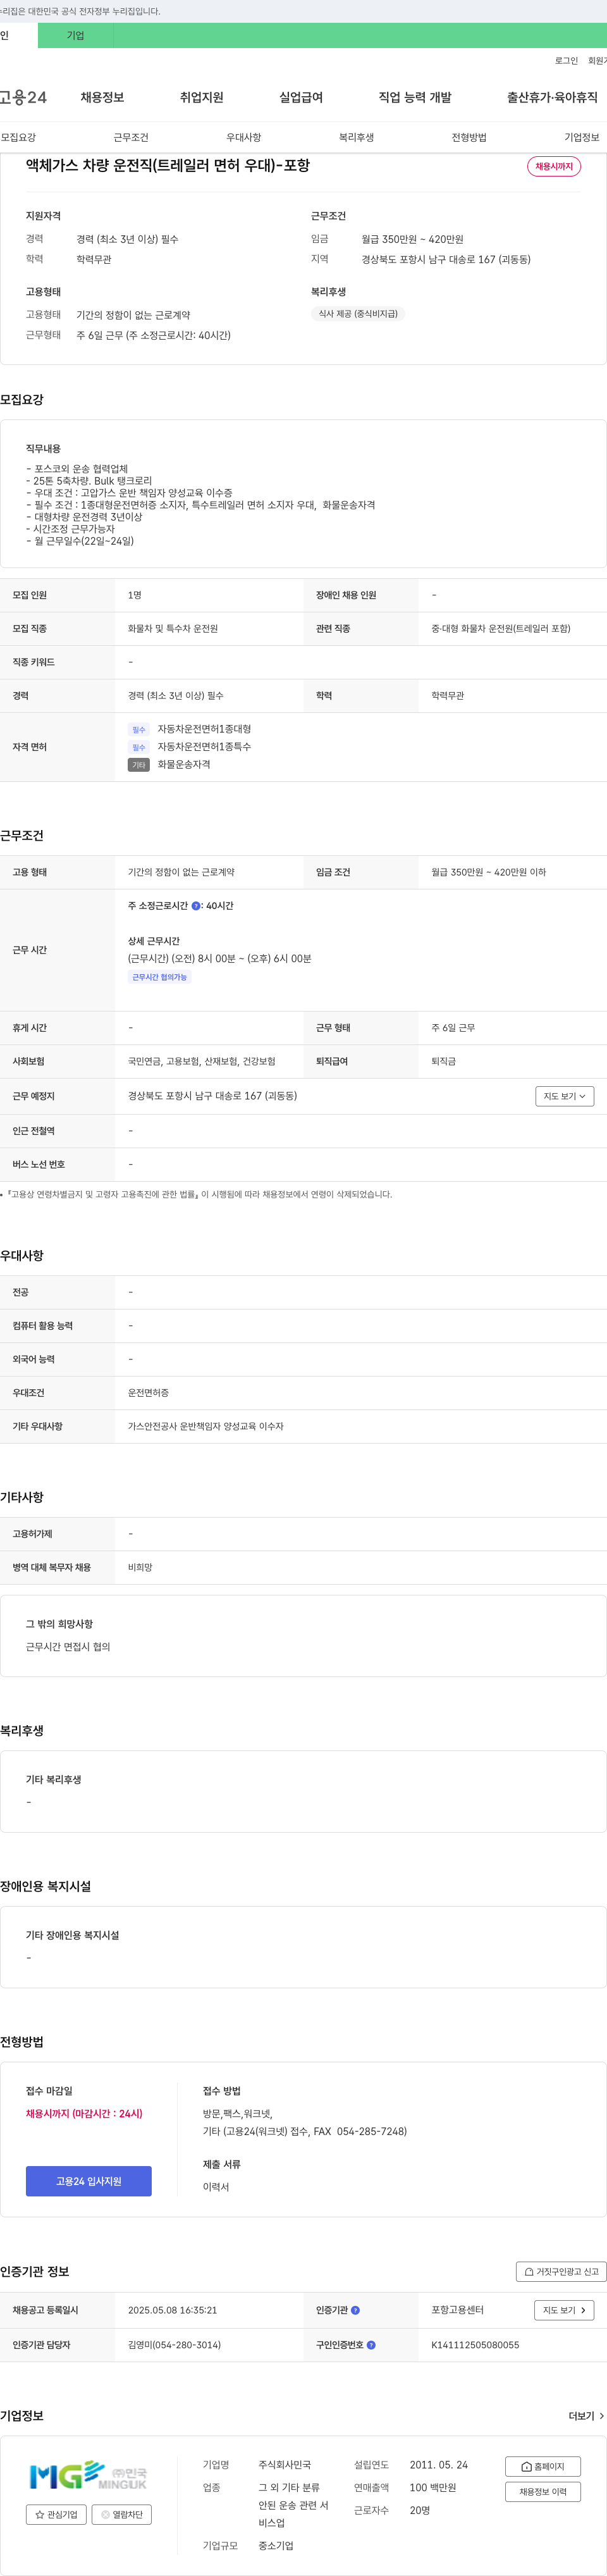
Task: Click the 채용시까지 (마감시간 : 24시) deadline text
Action: [x=84, y=2113]
